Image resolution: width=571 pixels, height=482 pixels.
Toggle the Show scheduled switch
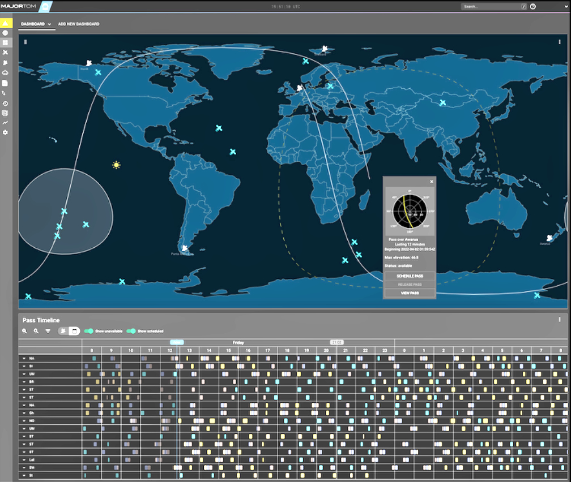(x=131, y=331)
